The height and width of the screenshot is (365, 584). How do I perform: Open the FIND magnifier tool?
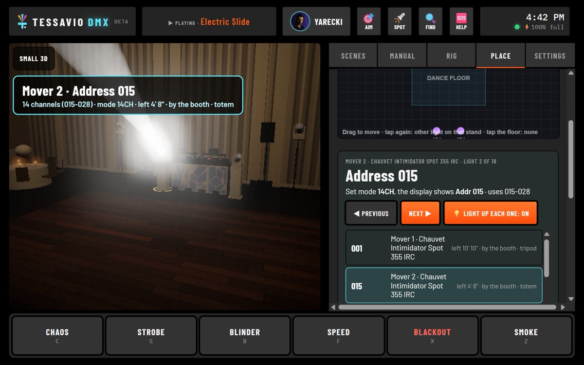coord(430,21)
